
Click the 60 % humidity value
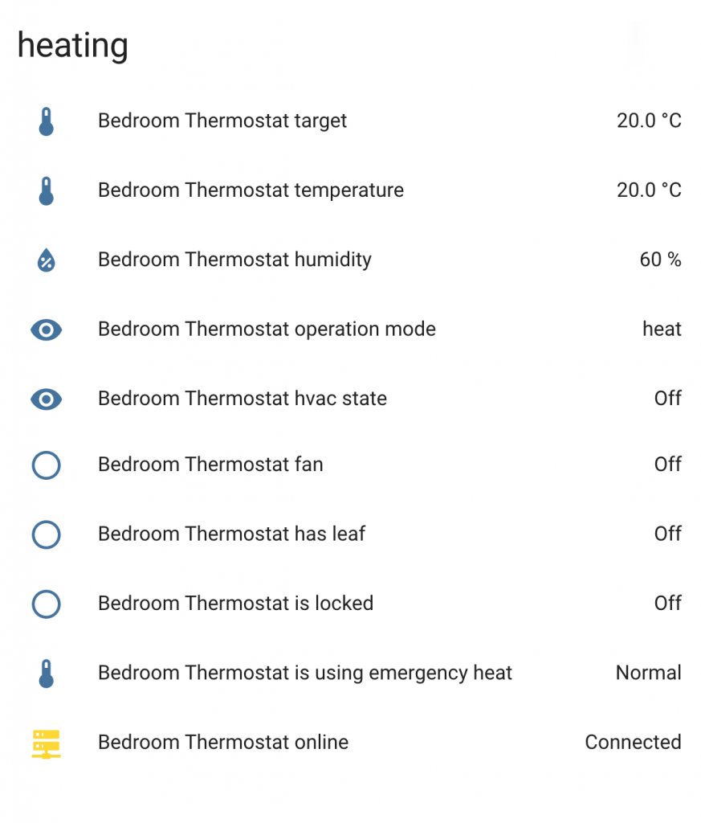[660, 260]
